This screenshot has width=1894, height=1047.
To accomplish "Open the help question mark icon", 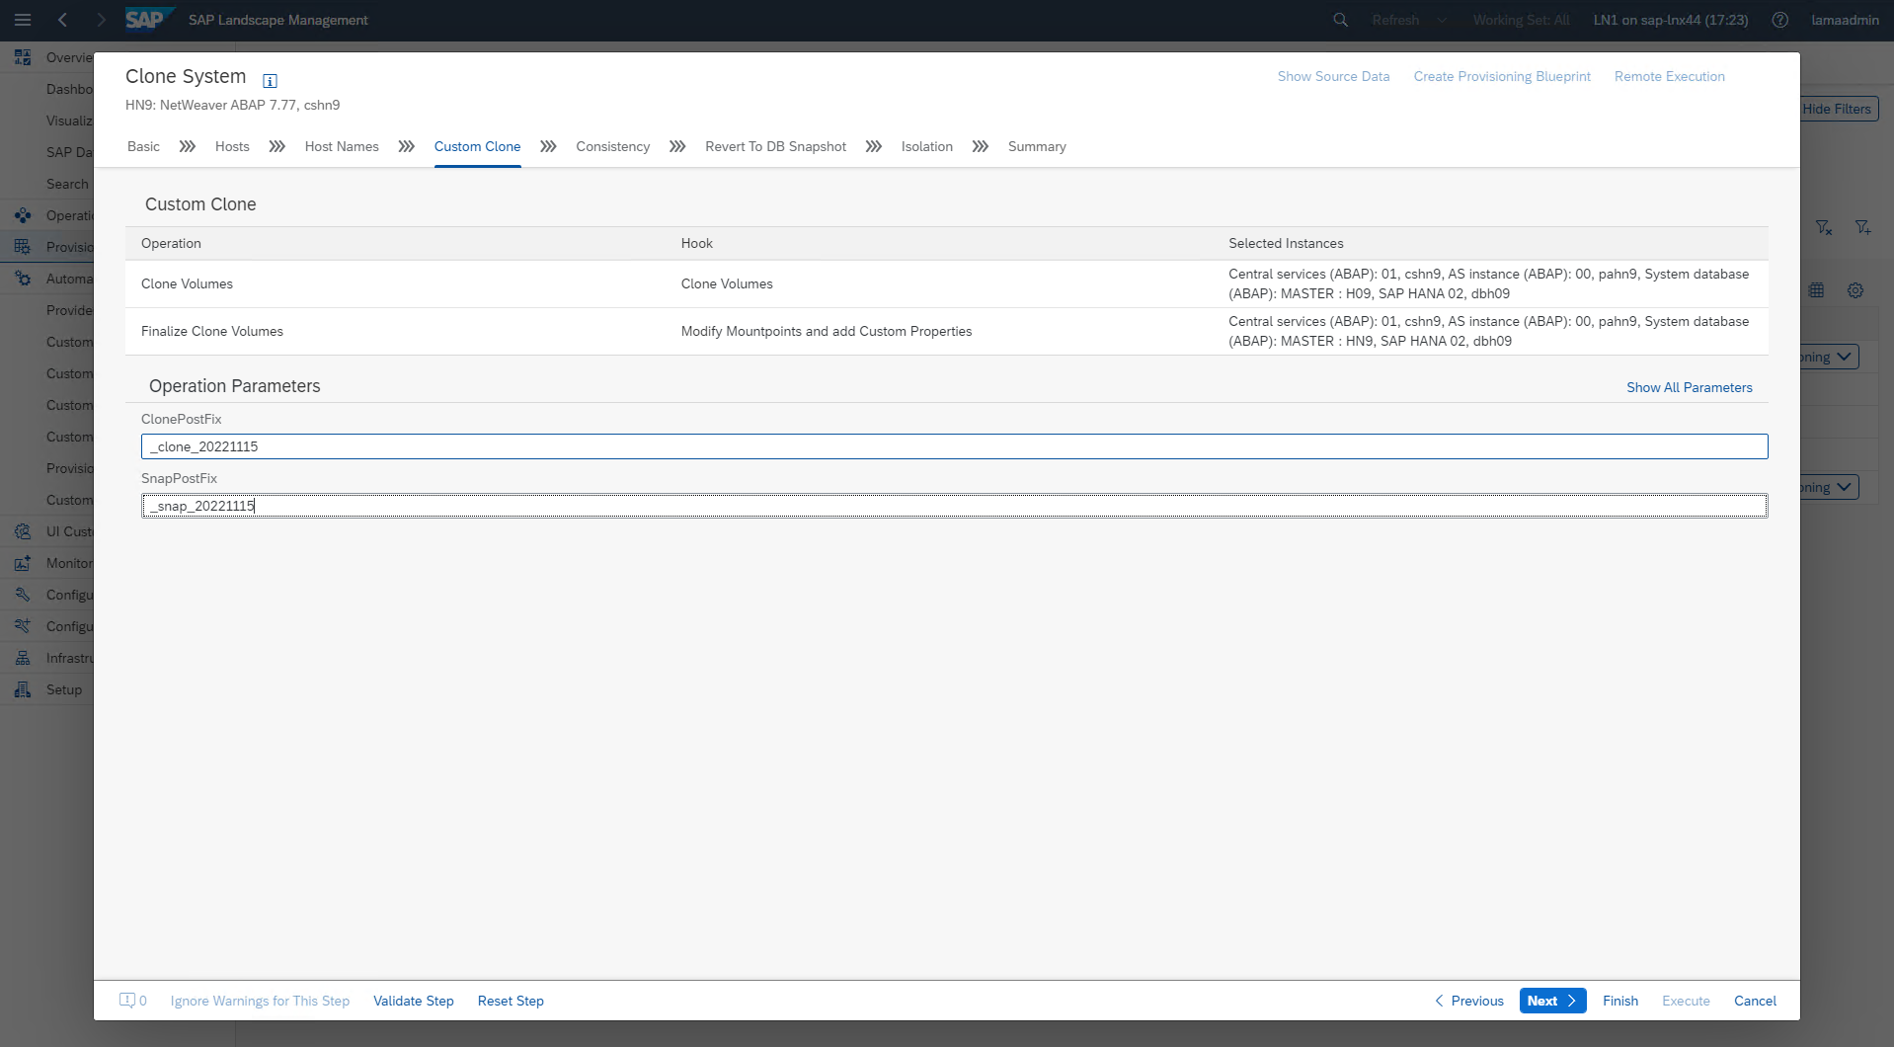I will (1779, 20).
